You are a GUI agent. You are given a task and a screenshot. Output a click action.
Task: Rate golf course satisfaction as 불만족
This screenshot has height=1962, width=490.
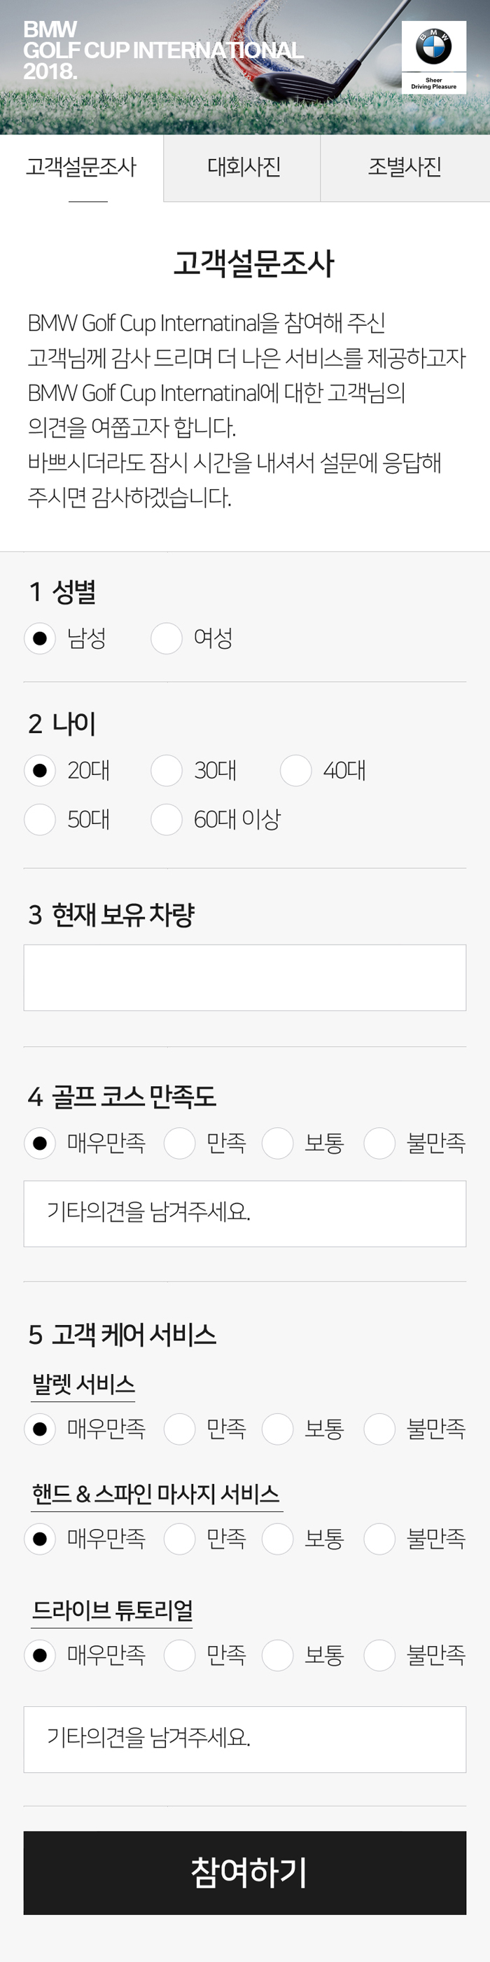tap(379, 1144)
